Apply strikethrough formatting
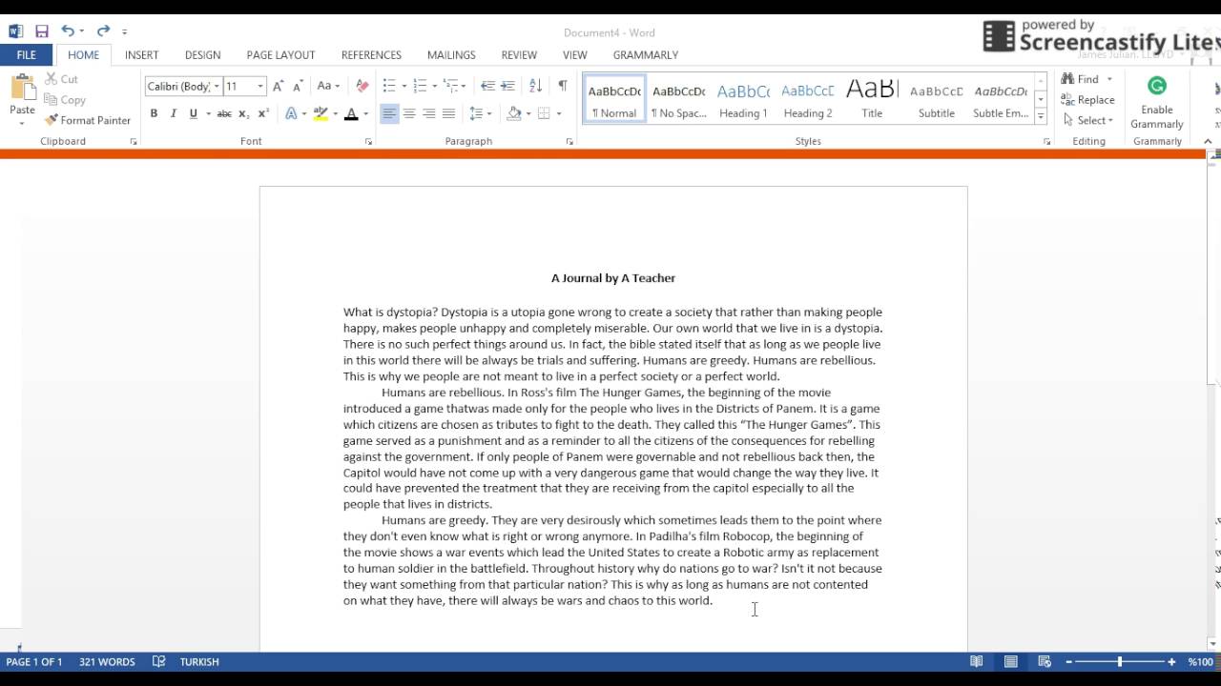This screenshot has width=1221, height=686. pos(224,113)
